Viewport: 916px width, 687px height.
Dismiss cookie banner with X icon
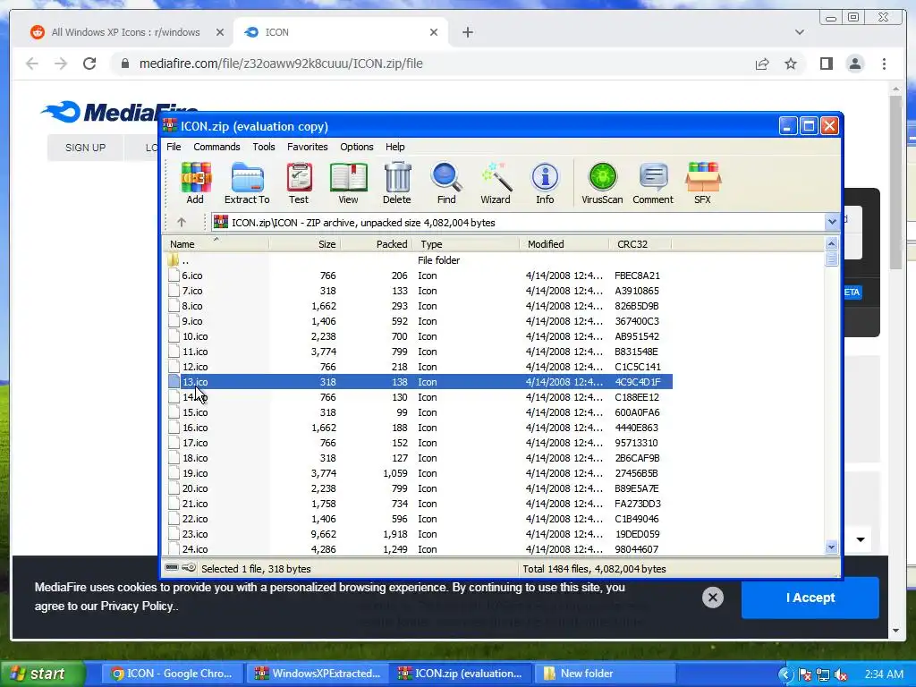(x=713, y=597)
